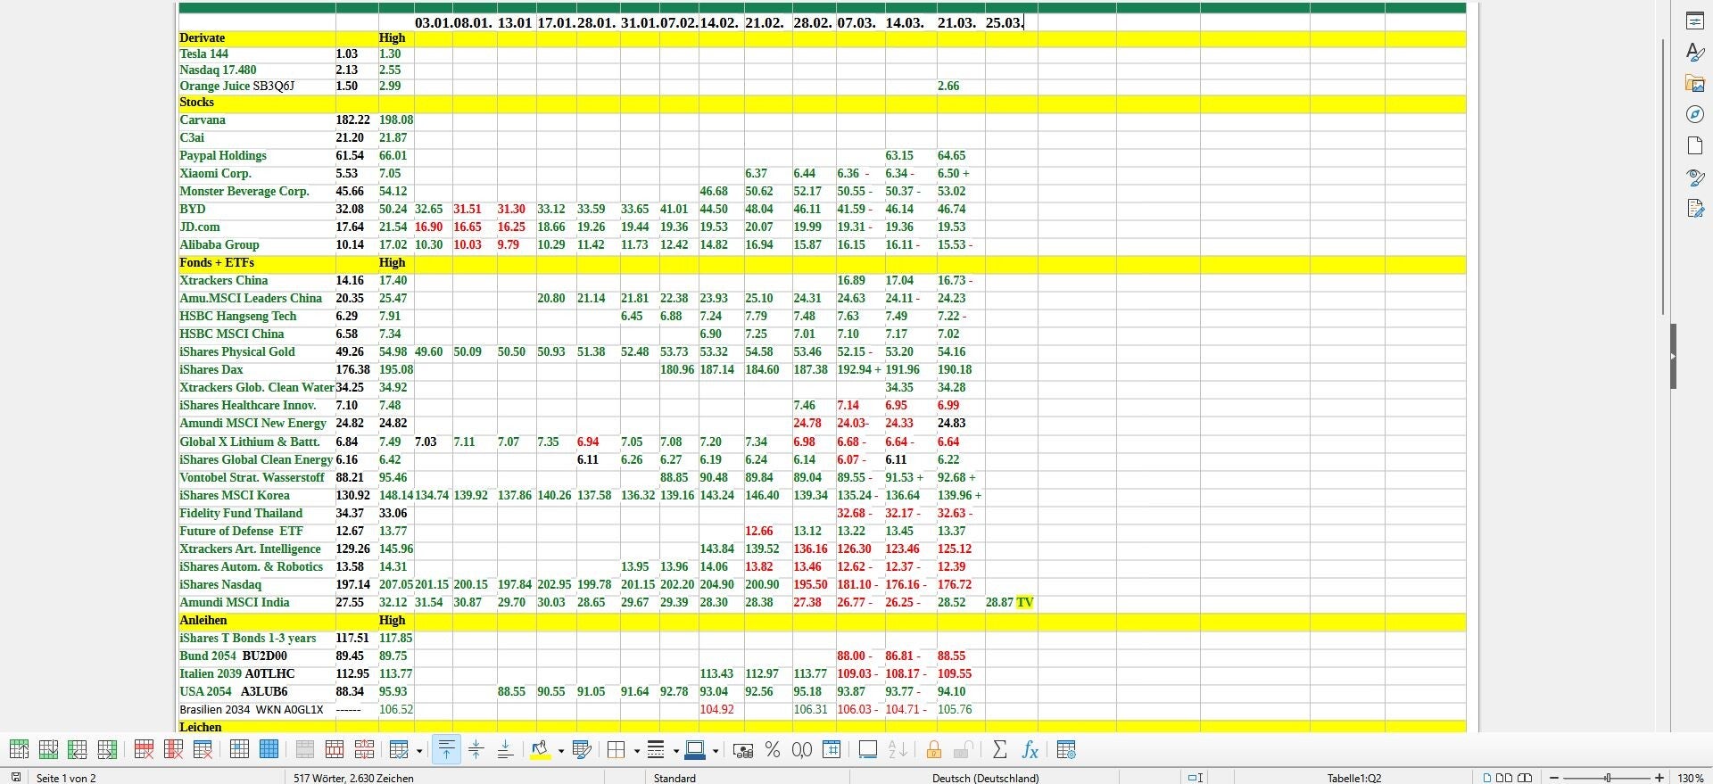Click the zoom in plus button
The width and height of the screenshot is (1713, 784).
click(1659, 778)
